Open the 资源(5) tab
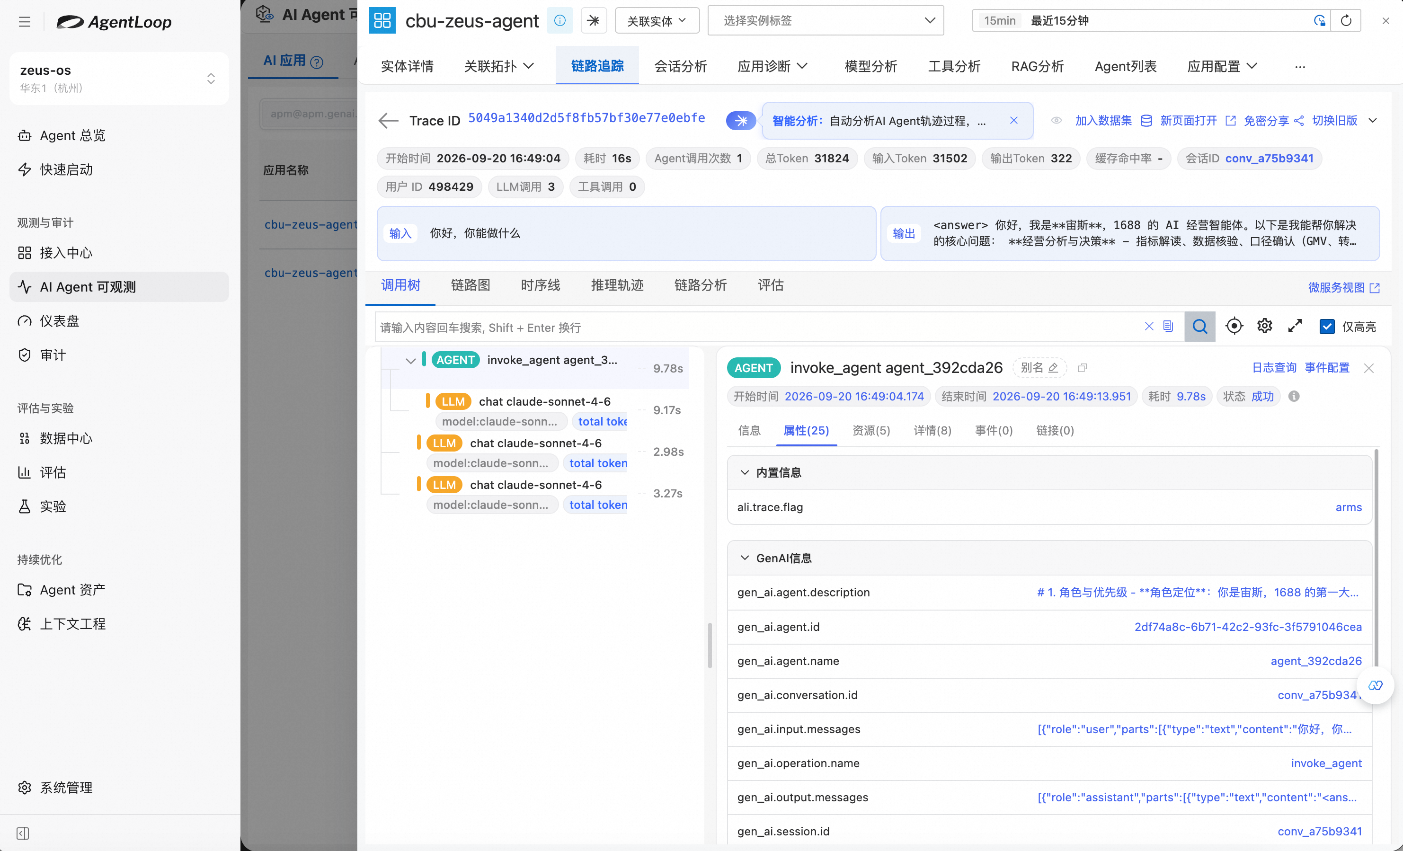 pyautogui.click(x=870, y=430)
